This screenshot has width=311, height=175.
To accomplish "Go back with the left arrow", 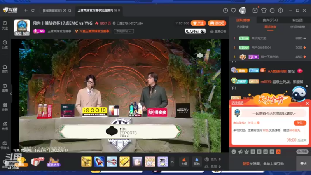I will point(26,10).
